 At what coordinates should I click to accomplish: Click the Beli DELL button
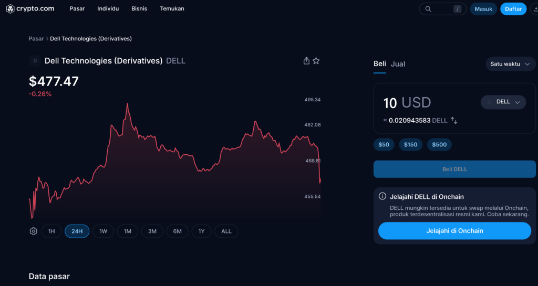pos(454,169)
